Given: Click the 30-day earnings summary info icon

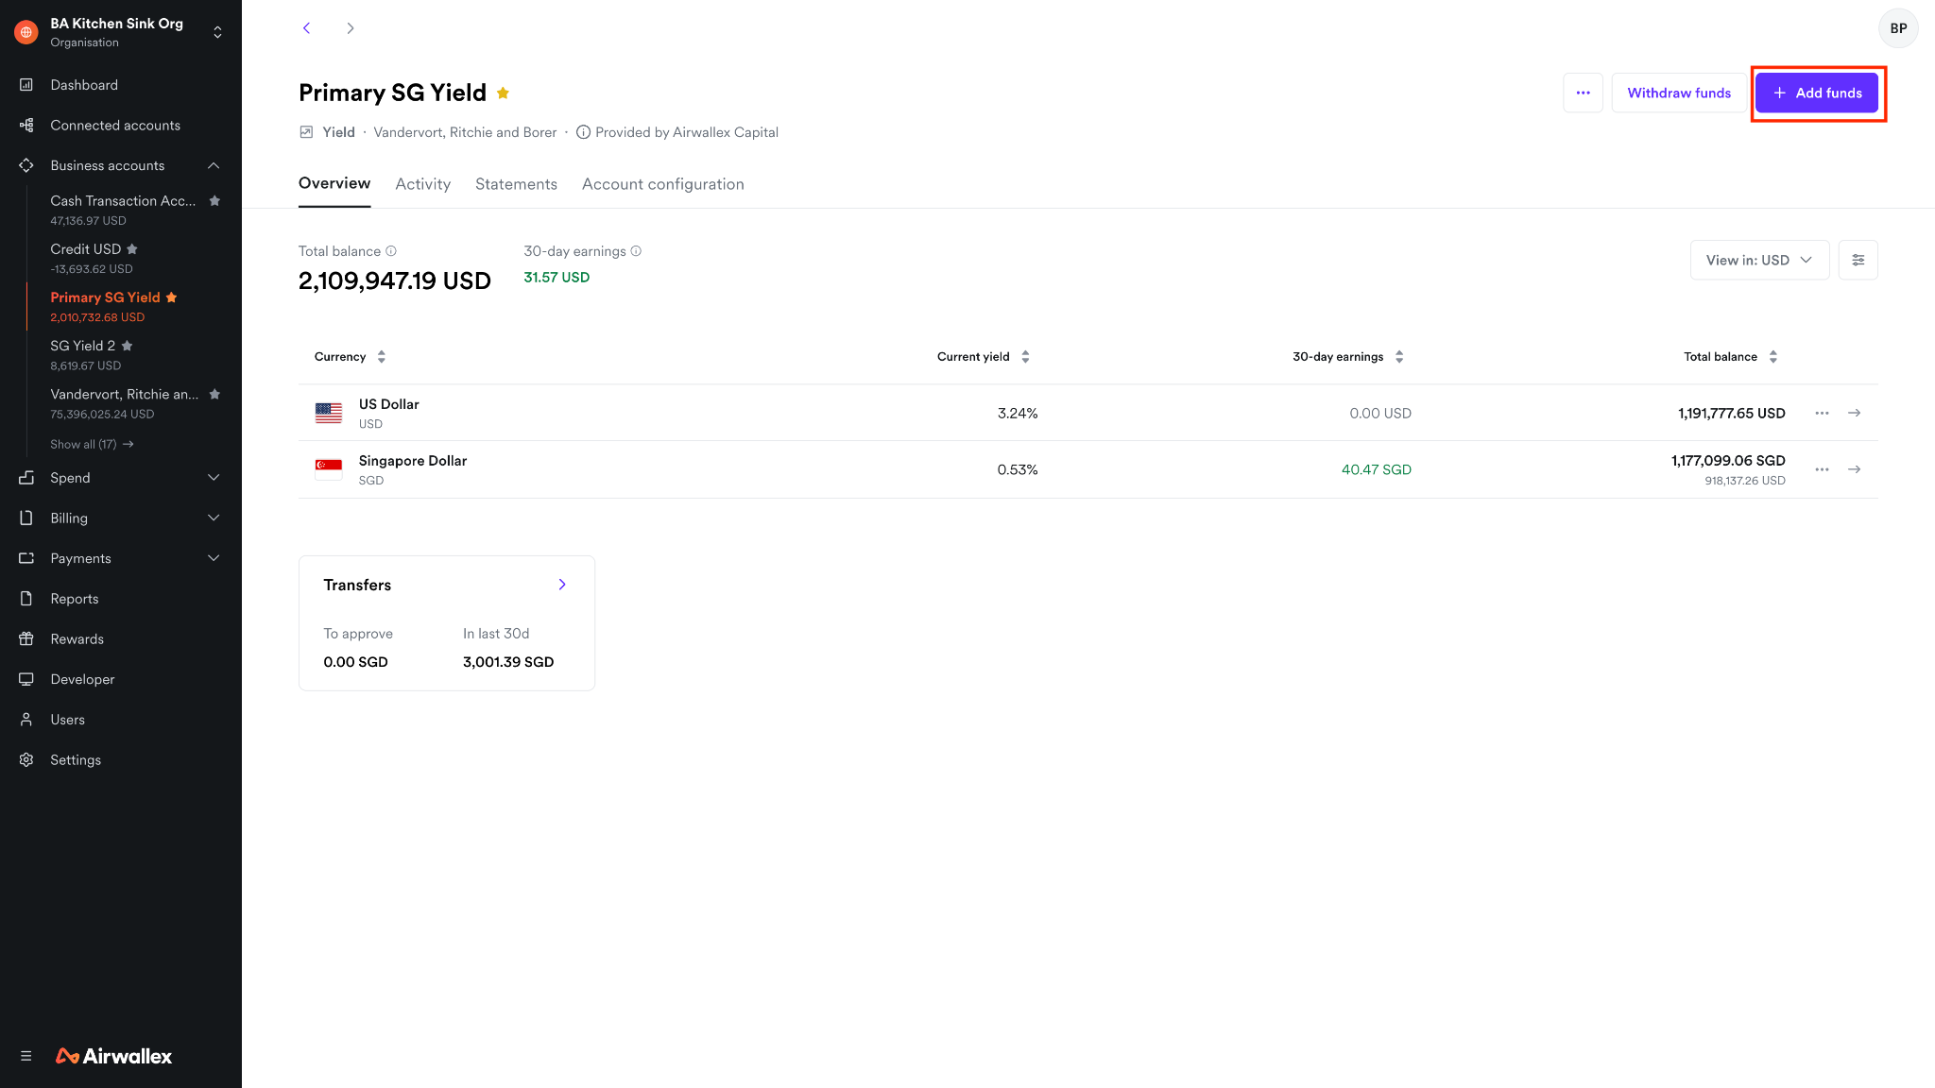Looking at the screenshot, I should pos(636,251).
